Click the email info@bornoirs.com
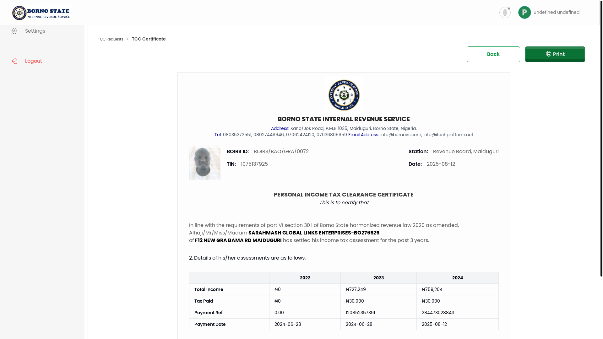This screenshot has width=603, height=339. pyautogui.click(x=400, y=135)
